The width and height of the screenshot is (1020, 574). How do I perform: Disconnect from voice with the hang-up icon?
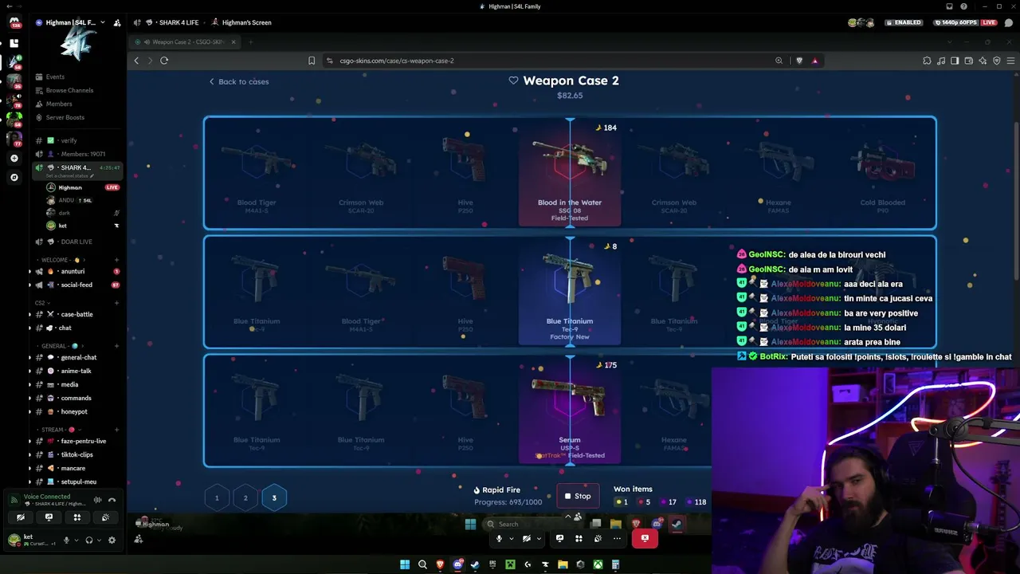(x=112, y=500)
